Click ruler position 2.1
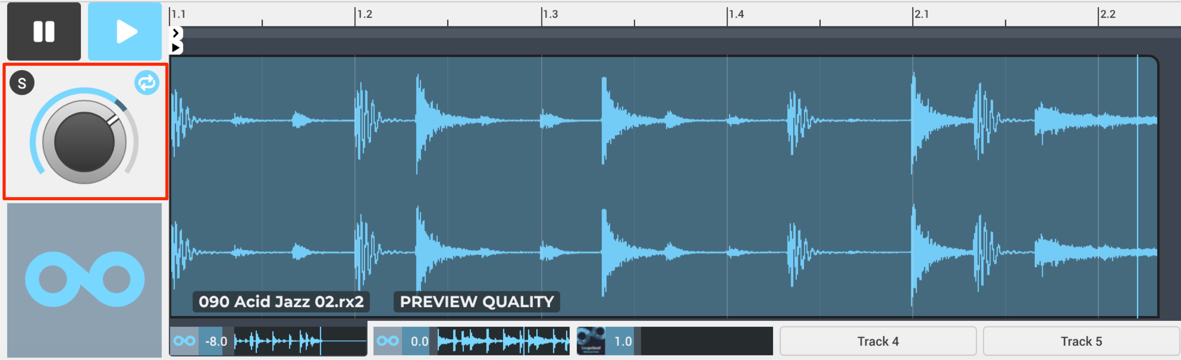 click(921, 14)
